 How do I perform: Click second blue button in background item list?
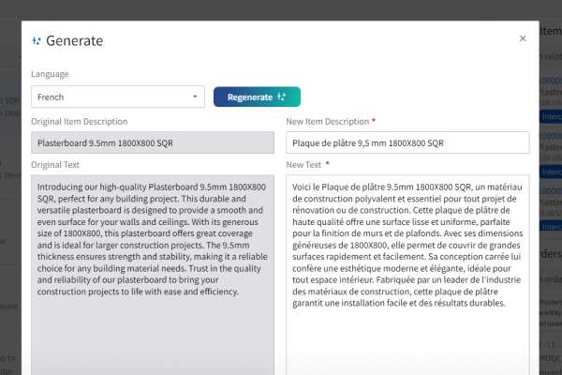(x=551, y=172)
